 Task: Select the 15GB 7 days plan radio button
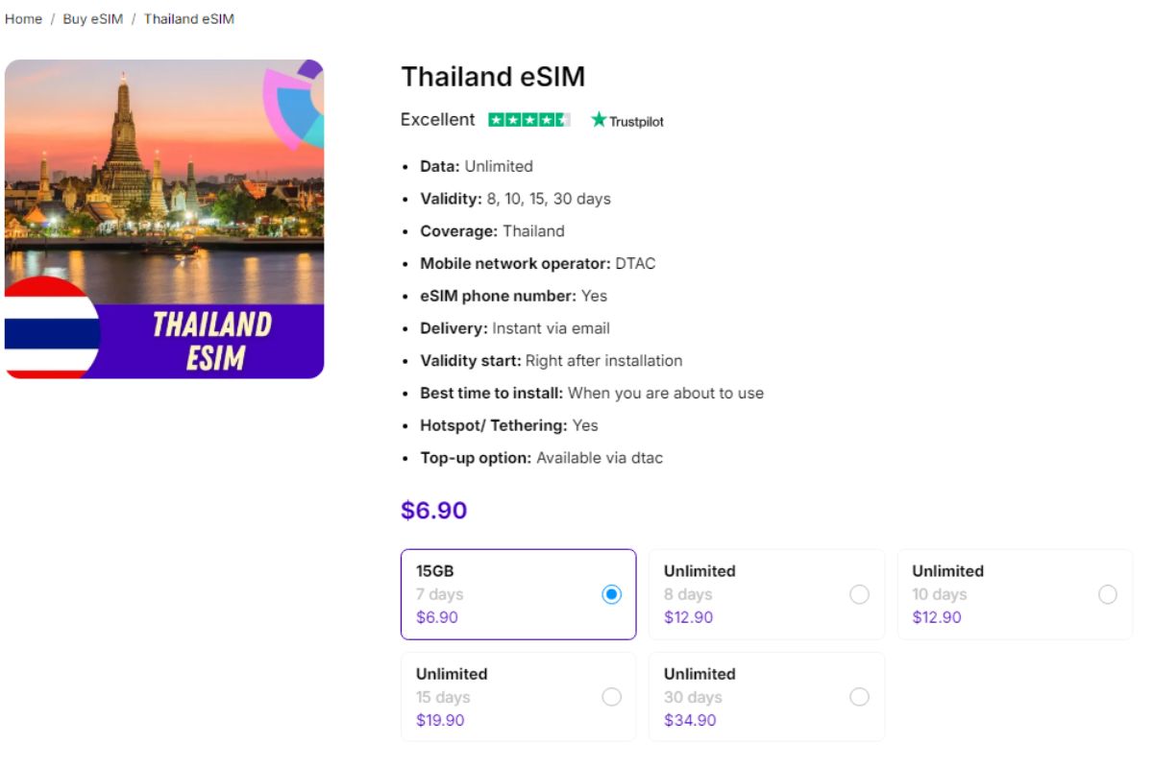tap(612, 594)
